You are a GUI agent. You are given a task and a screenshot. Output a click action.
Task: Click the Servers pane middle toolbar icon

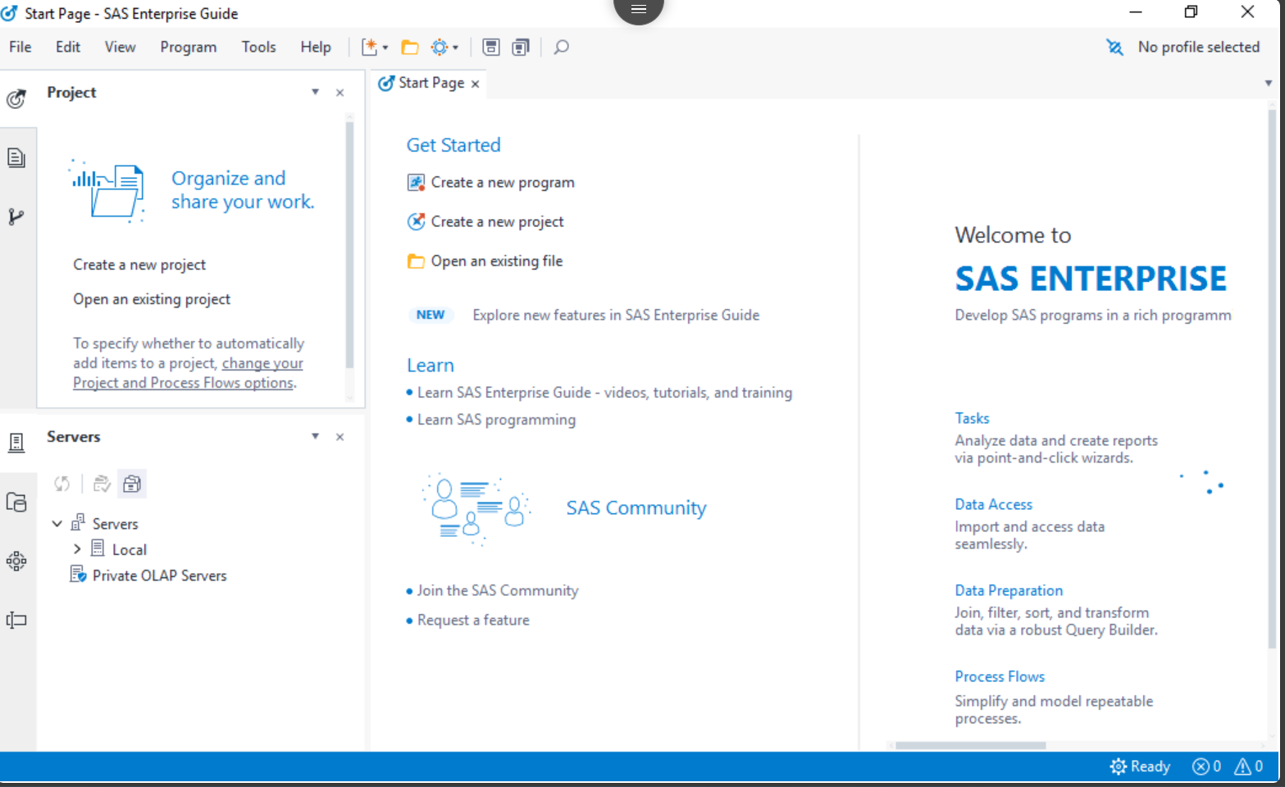coord(102,484)
